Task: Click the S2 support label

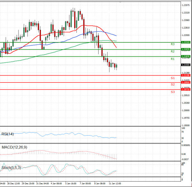Action: pos(173,85)
